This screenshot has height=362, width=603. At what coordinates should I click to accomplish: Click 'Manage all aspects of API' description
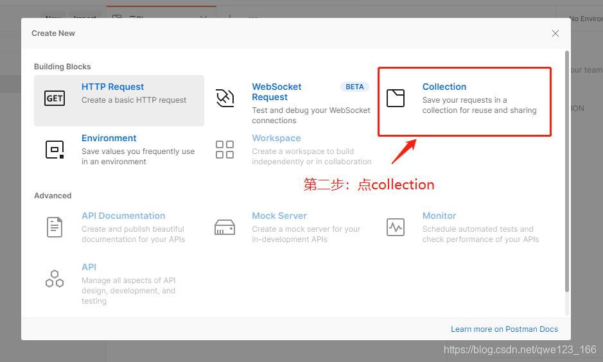[x=128, y=291]
